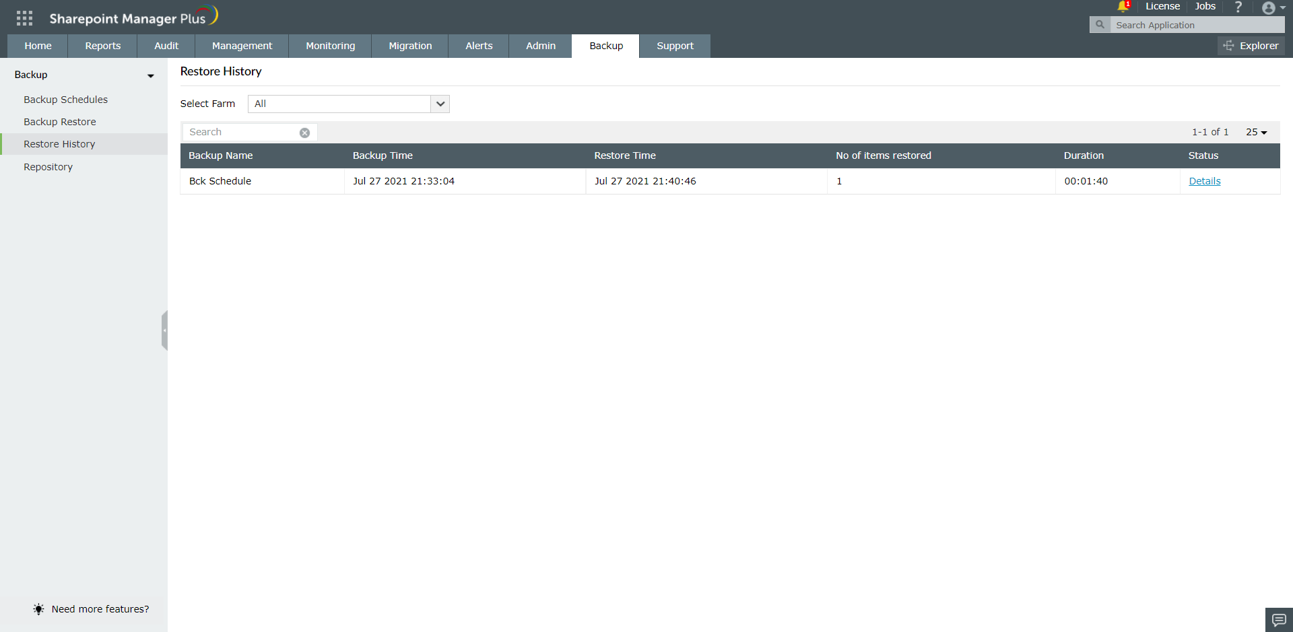Open the rows-per-page 25 dropdown
The image size is (1293, 632).
pos(1256,132)
